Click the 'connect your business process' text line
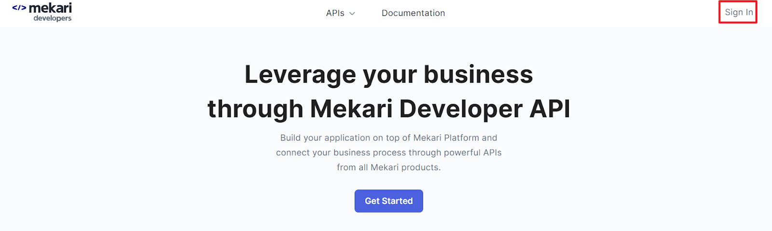Image resolution: width=772 pixels, height=231 pixels. click(389, 153)
